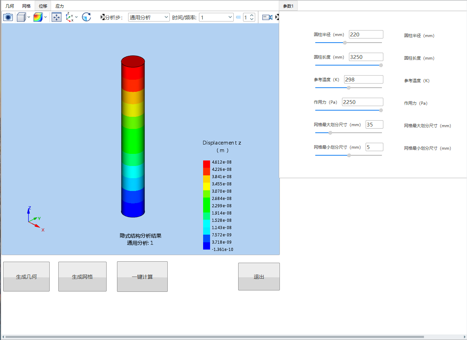Click the 作用力 slider handle
Screen dimensions: 467x340
(381, 110)
